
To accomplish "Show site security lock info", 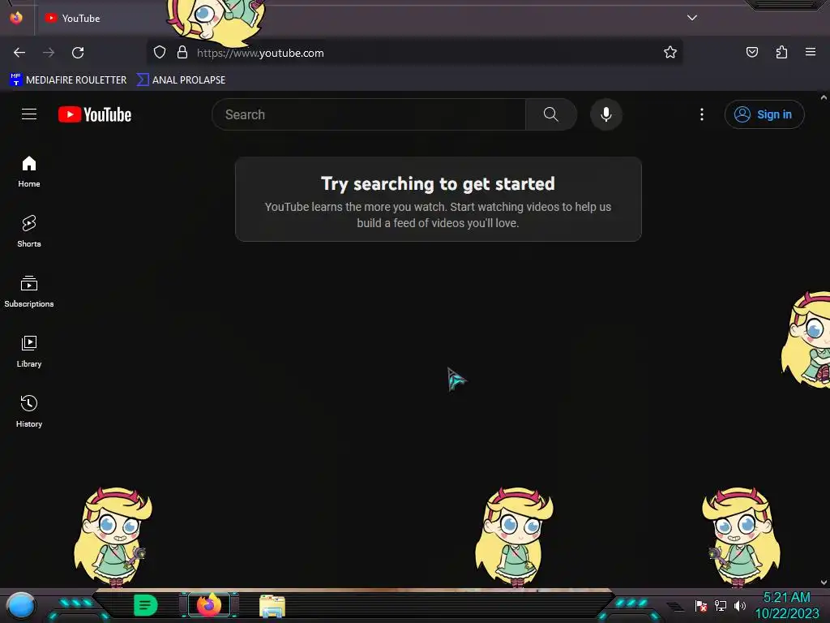I will tap(182, 52).
